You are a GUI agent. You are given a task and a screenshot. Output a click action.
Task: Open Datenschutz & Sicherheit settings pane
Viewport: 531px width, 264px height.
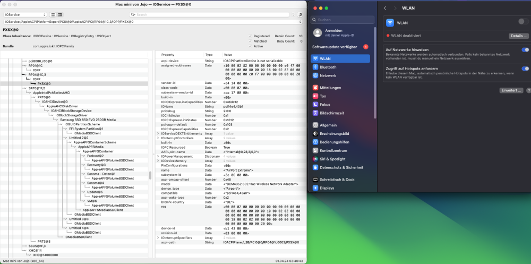340,167
